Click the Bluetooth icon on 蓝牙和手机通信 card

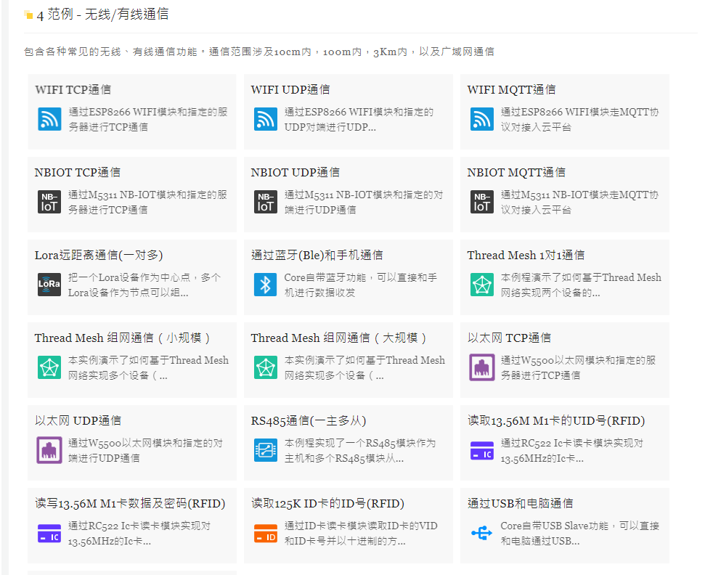click(264, 285)
